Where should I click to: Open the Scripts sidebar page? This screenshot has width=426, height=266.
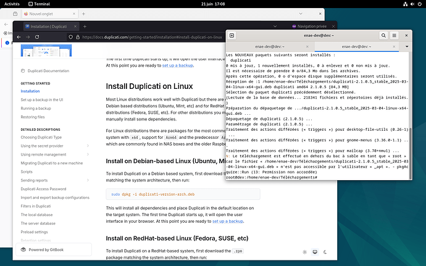click(27, 172)
